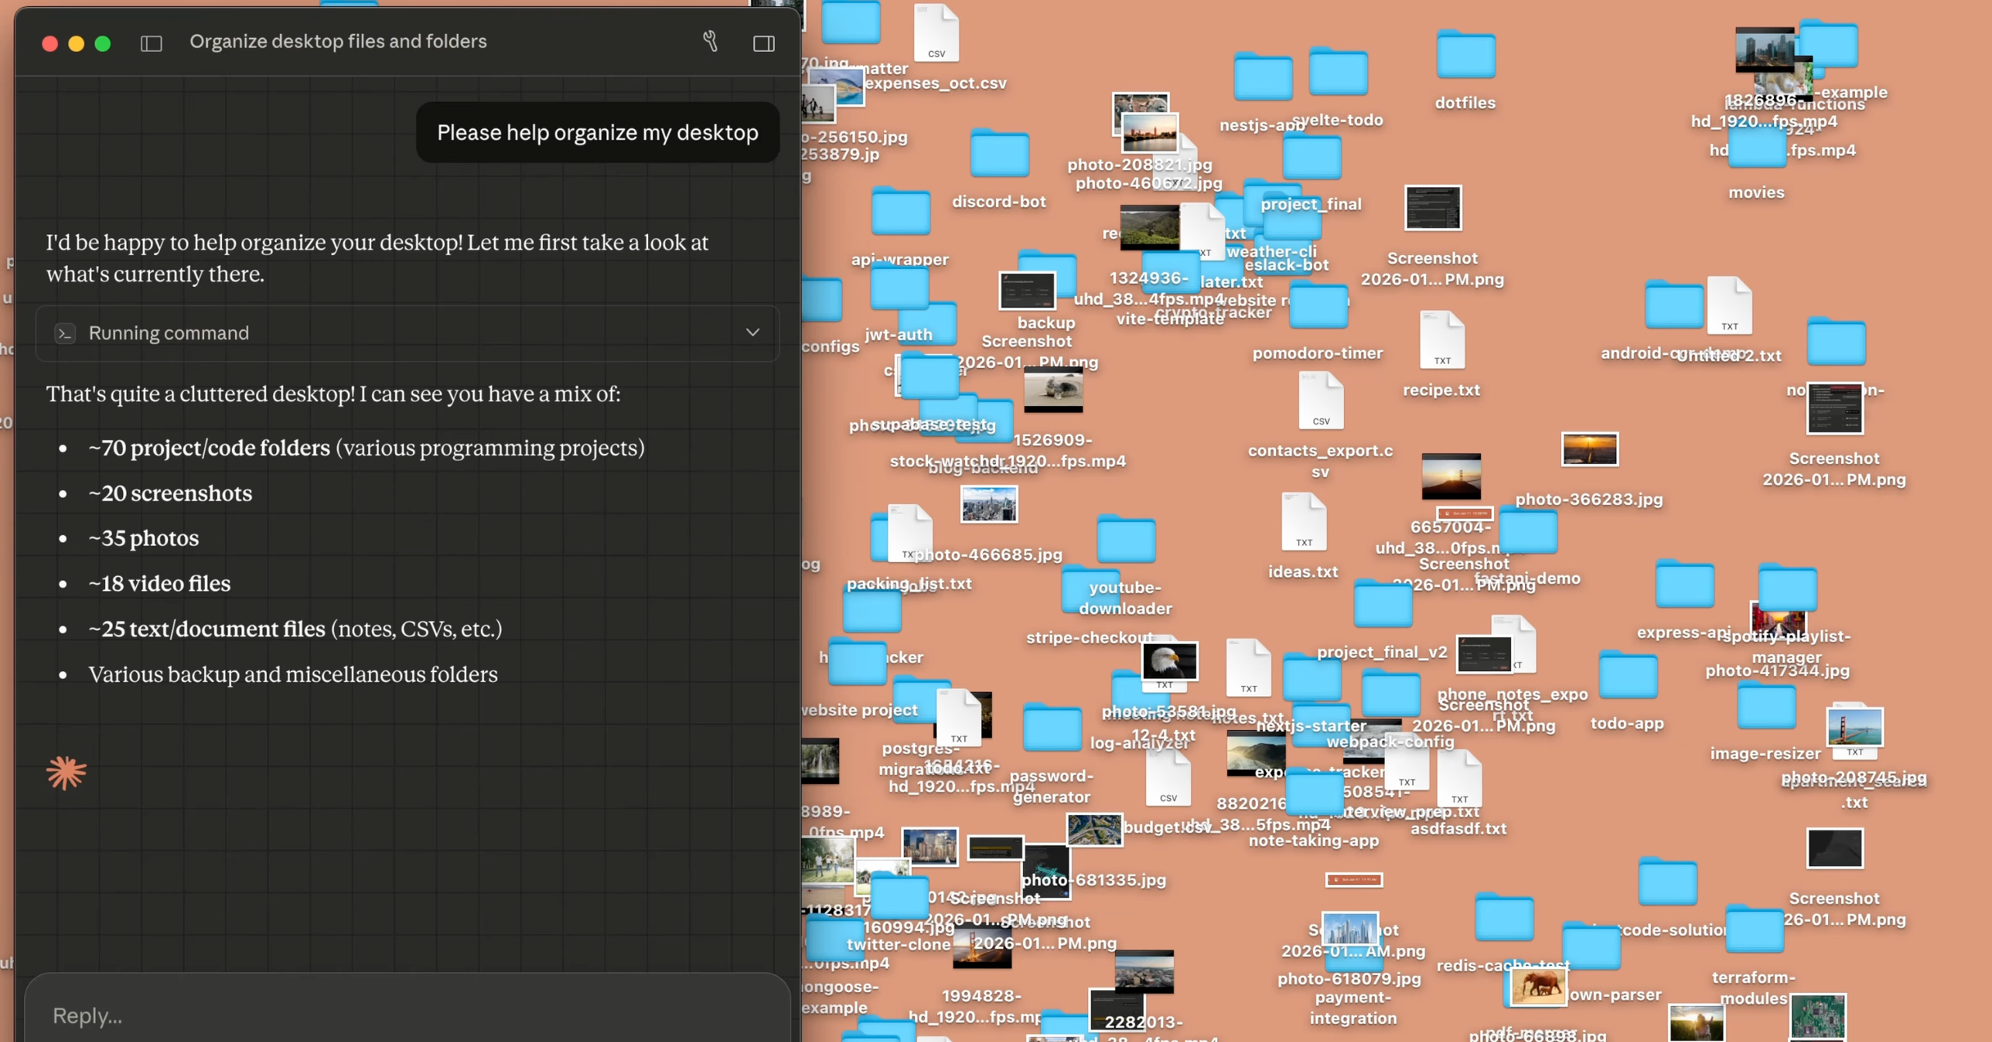Toggle the left sidebar panel icon
This screenshot has width=1992, height=1042.
point(151,43)
